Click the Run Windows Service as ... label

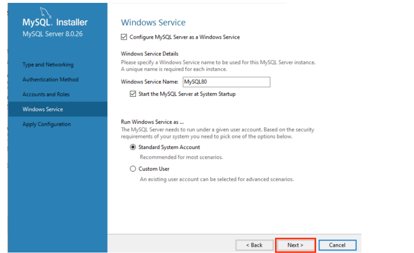(x=152, y=122)
